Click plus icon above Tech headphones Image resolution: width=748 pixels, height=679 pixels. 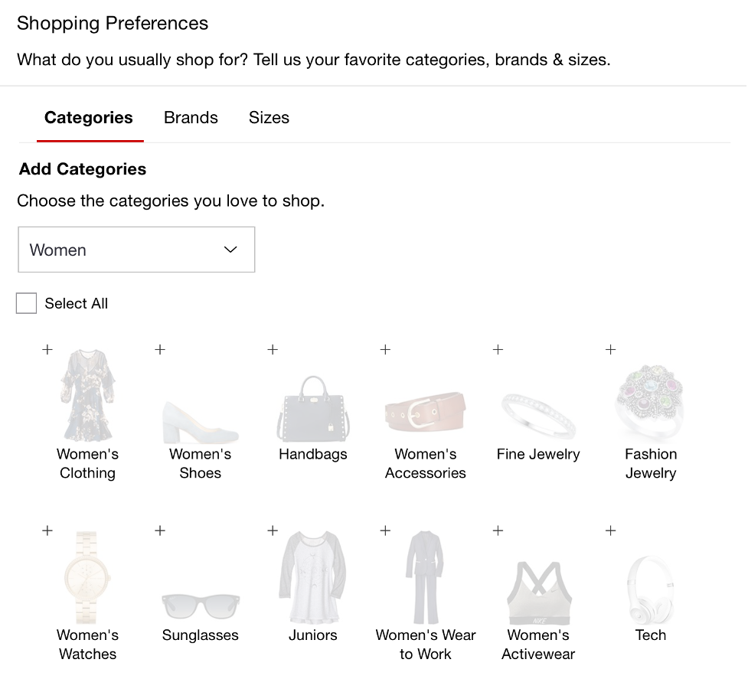click(610, 530)
